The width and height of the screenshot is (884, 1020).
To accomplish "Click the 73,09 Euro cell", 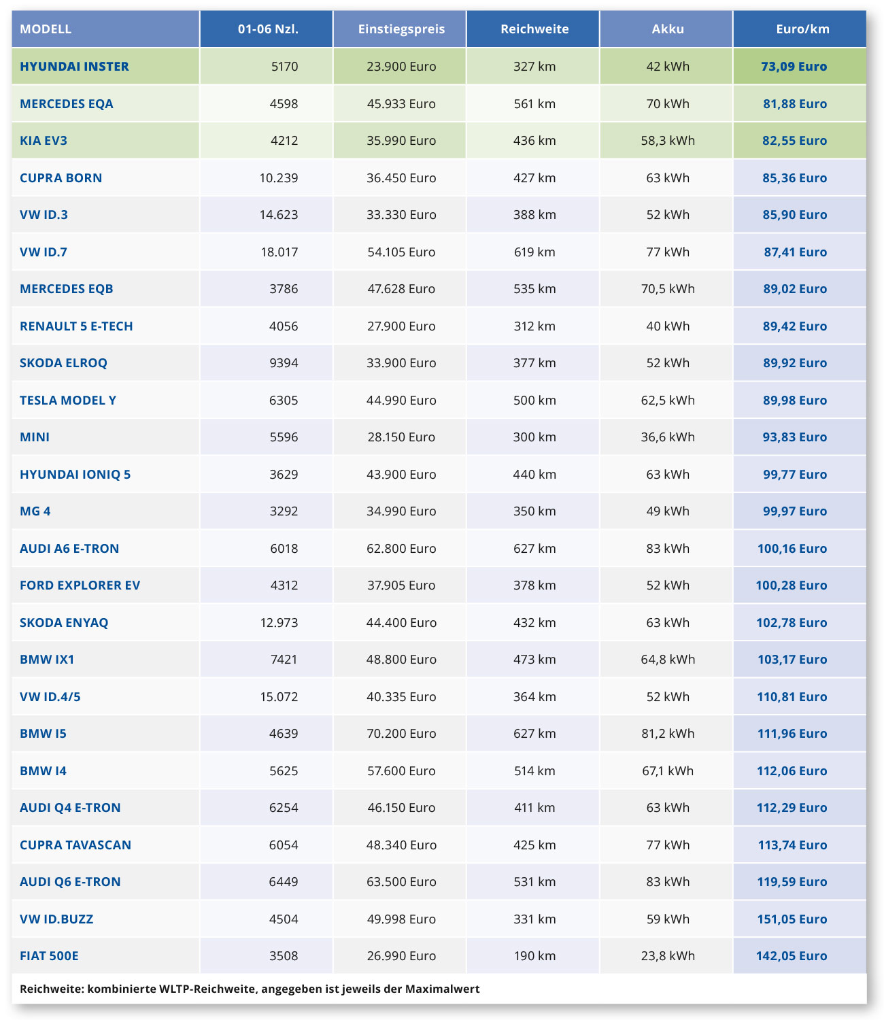I will (794, 67).
